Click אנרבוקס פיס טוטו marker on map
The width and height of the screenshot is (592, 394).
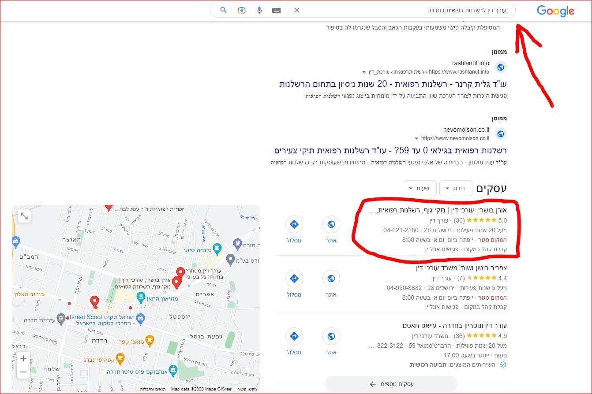point(173,371)
